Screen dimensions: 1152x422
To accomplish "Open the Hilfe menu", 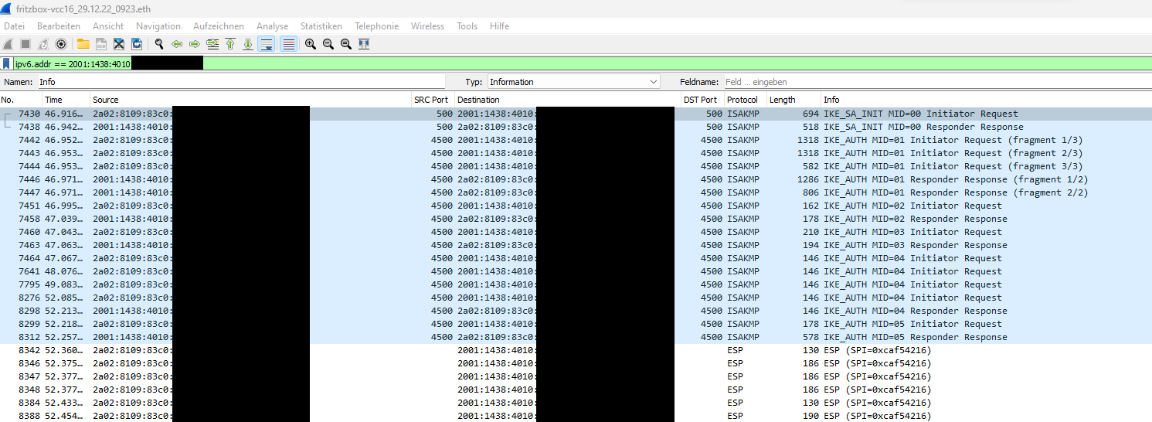I will click(x=499, y=26).
